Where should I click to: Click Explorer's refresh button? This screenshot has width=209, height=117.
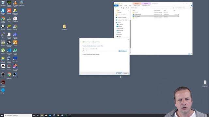click(173, 8)
